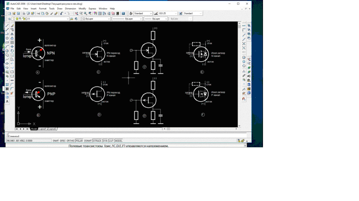Click the Dimension Style icon beside ISO-25

click(156, 14)
